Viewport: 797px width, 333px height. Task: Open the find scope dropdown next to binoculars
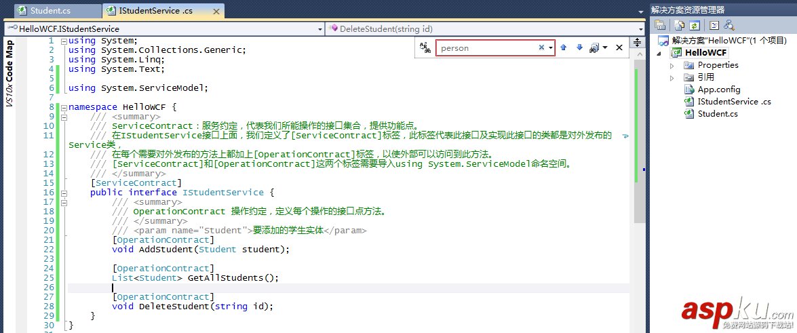(605, 47)
